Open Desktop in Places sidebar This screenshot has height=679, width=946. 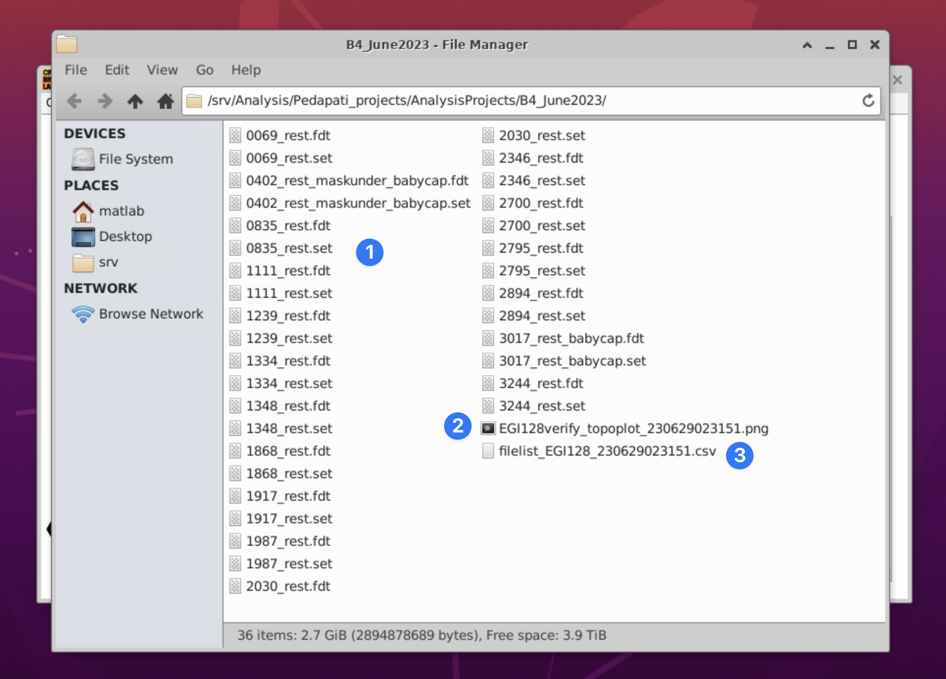(125, 237)
